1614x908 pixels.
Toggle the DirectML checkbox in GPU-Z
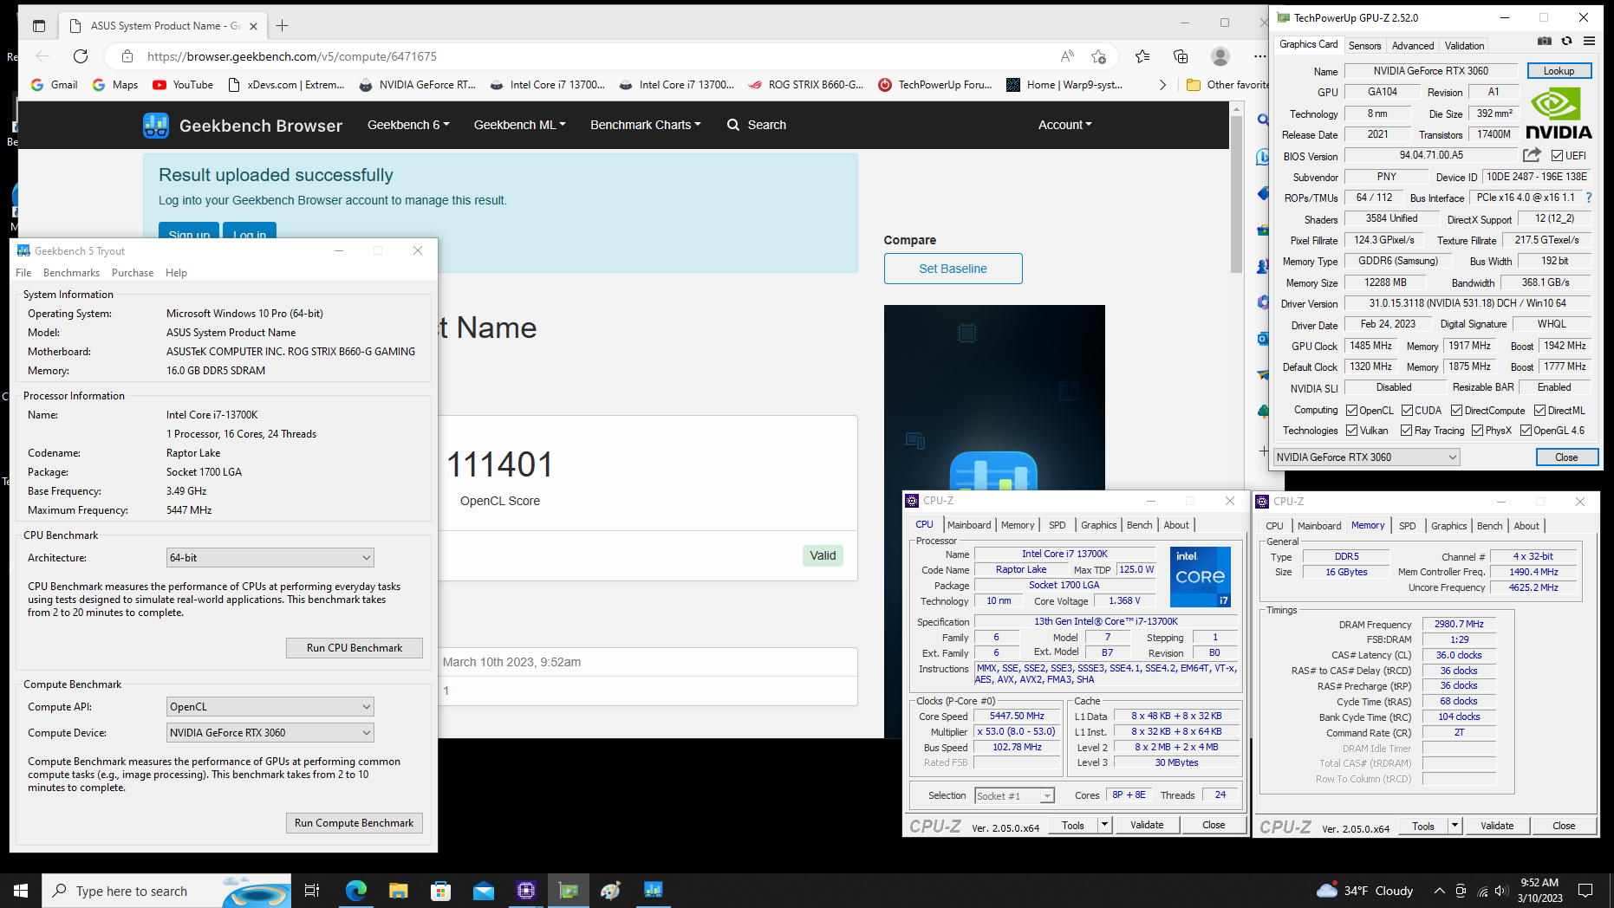(x=1540, y=411)
